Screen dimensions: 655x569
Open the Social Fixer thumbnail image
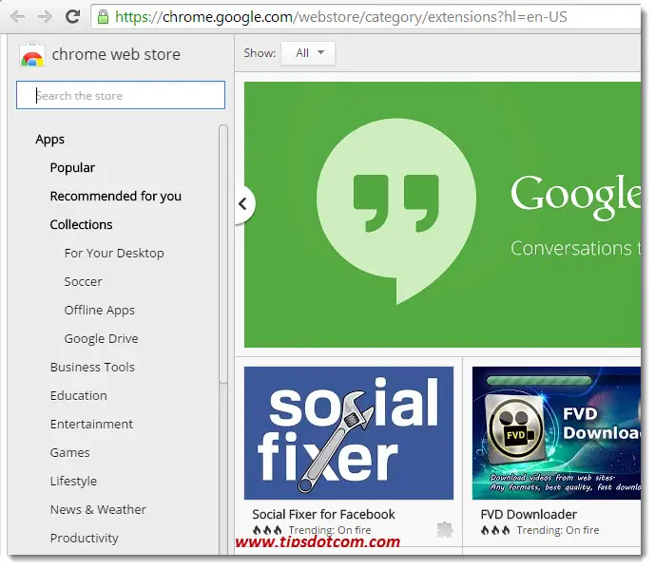pyautogui.click(x=349, y=433)
